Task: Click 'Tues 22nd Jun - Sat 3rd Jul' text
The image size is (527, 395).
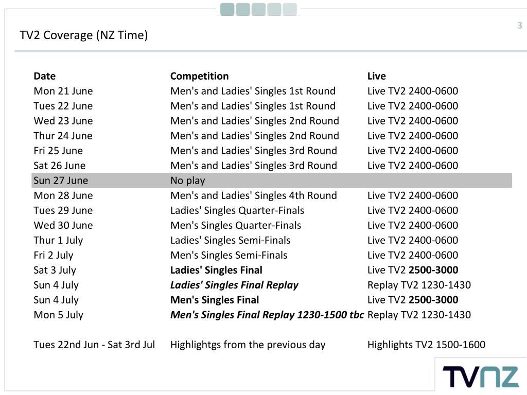Action: [94, 345]
